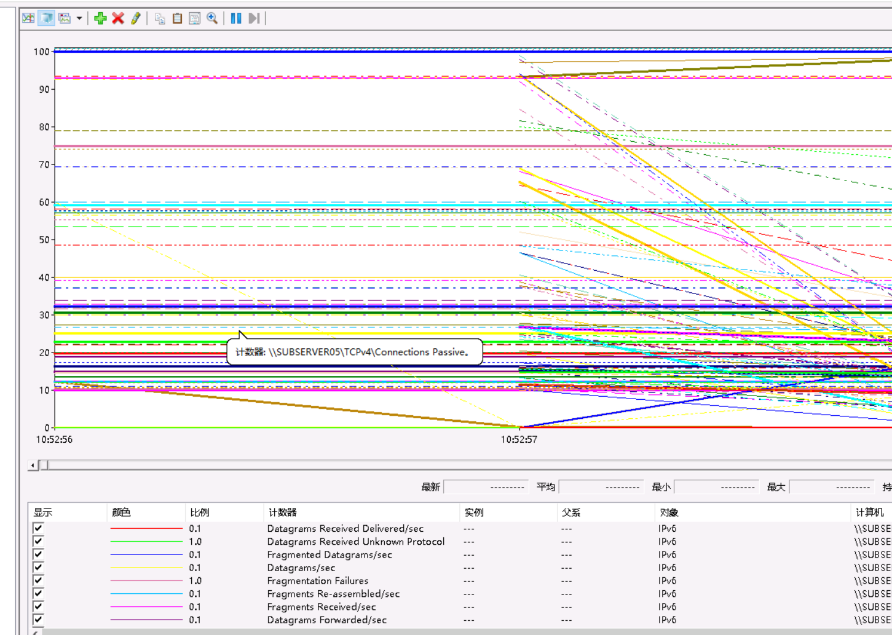The height and width of the screenshot is (635, 892).
Task: Delete the selected counter with the red X
Action: click(117, 18)
